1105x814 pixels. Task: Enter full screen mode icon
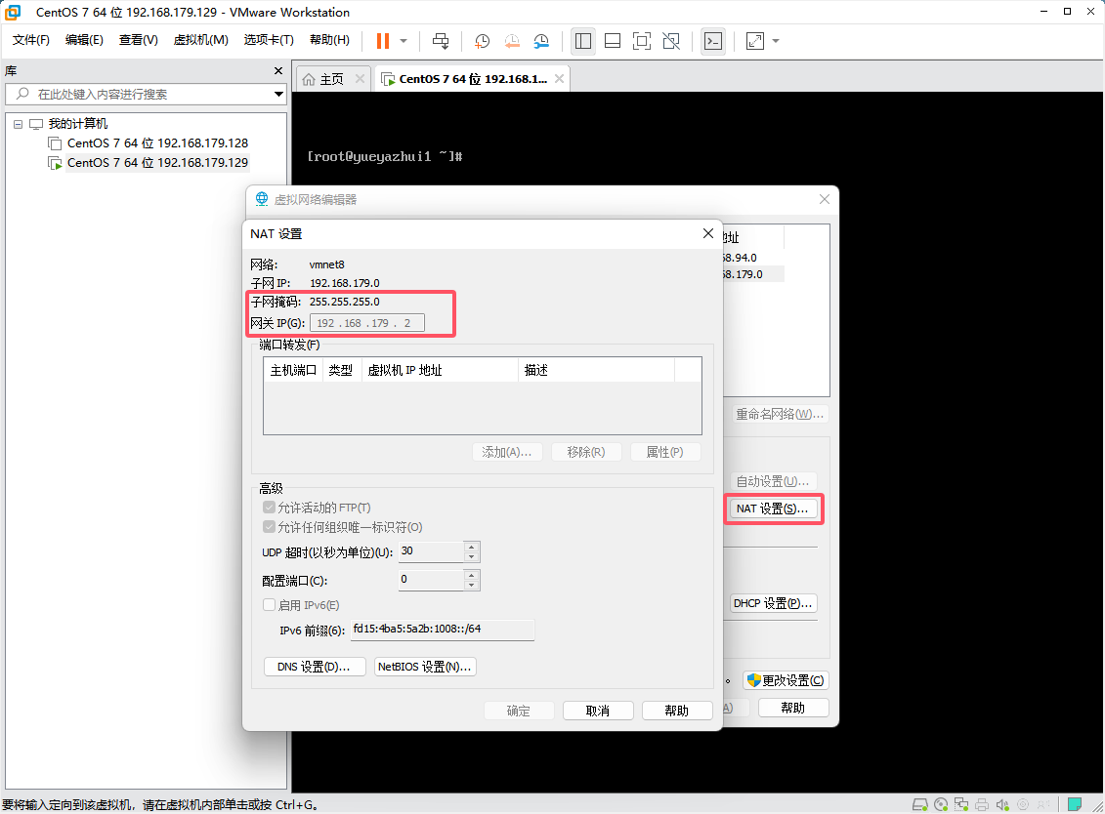coord(641,41)
